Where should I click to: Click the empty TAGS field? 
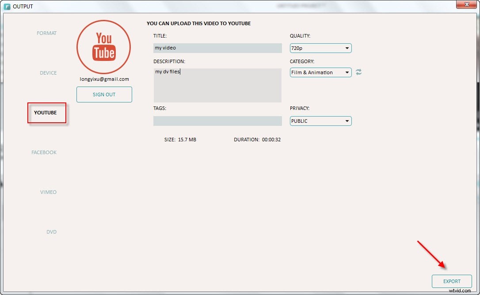[217, 121]
